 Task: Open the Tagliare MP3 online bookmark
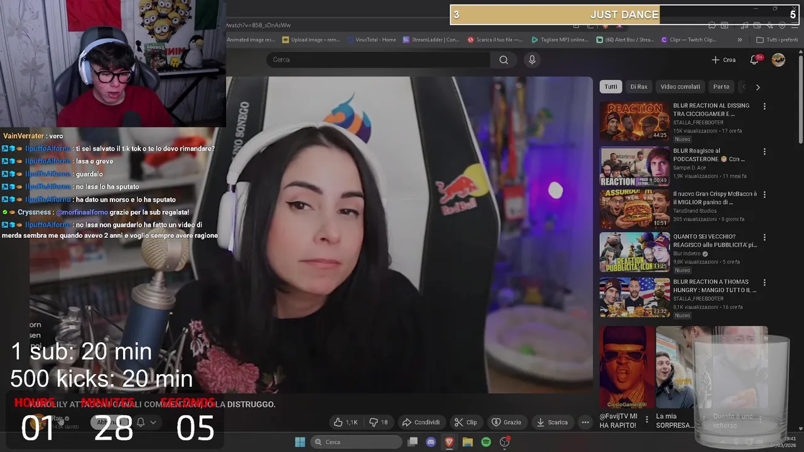[560, 40]
